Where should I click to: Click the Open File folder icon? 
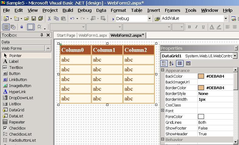coord(26,19)
